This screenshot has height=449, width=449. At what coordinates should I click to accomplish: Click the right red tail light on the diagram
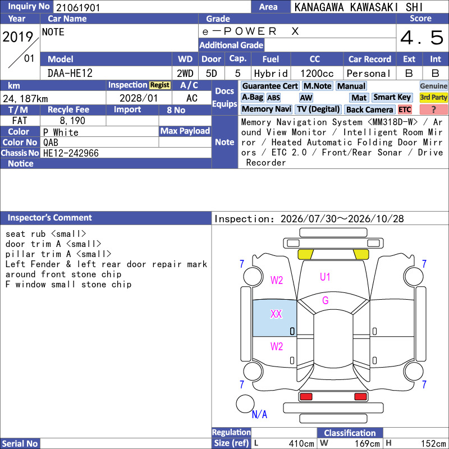(x=360, y=397)
